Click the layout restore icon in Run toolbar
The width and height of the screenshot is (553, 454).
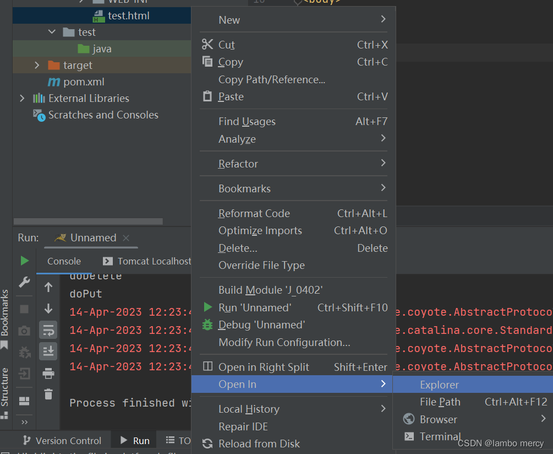click(x=24, y=401)
